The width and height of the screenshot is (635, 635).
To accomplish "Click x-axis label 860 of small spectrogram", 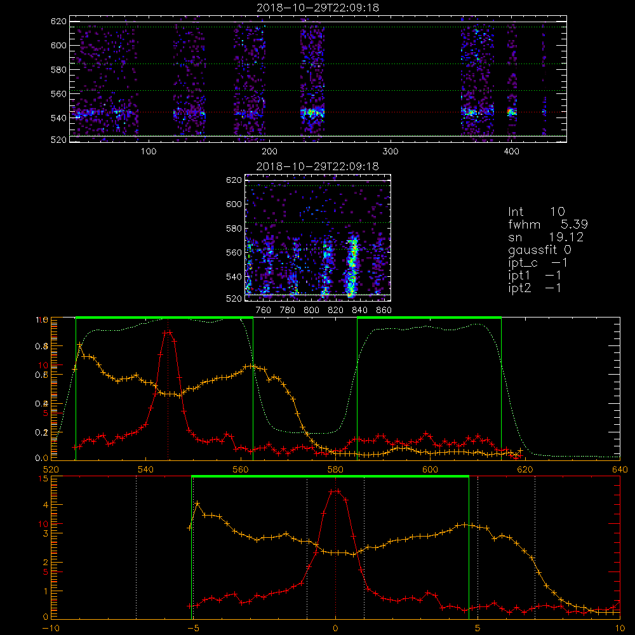I will tap(384, 311).
